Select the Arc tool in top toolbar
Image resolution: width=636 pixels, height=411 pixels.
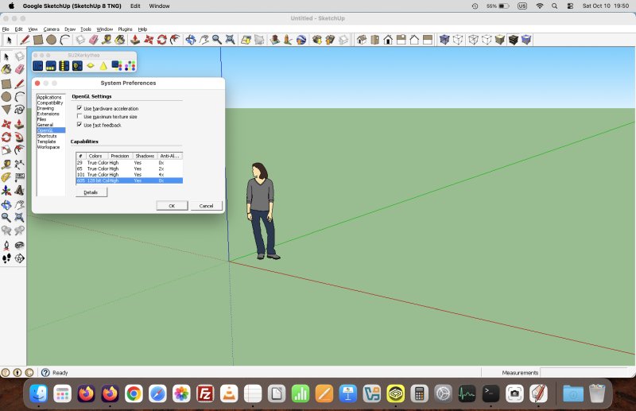(x=64, y=40)
